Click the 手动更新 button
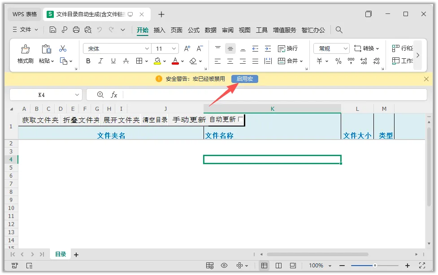Viewport: 438px width, 275px height. [x=189, y=120]
